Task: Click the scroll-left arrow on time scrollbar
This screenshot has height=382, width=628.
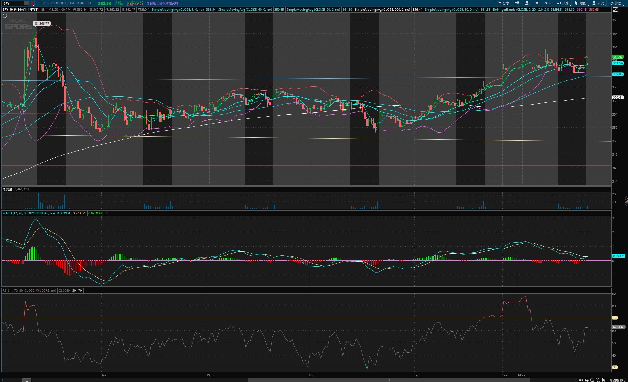Action: (x=572, y=380)
